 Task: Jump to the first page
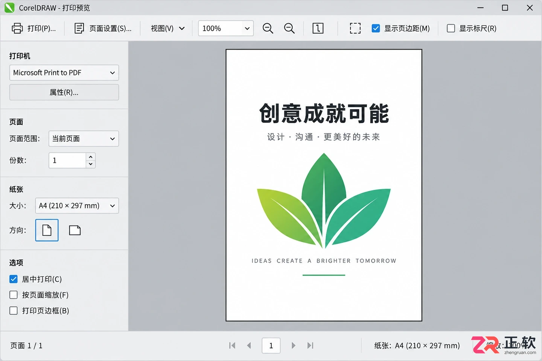pos(232,346)
